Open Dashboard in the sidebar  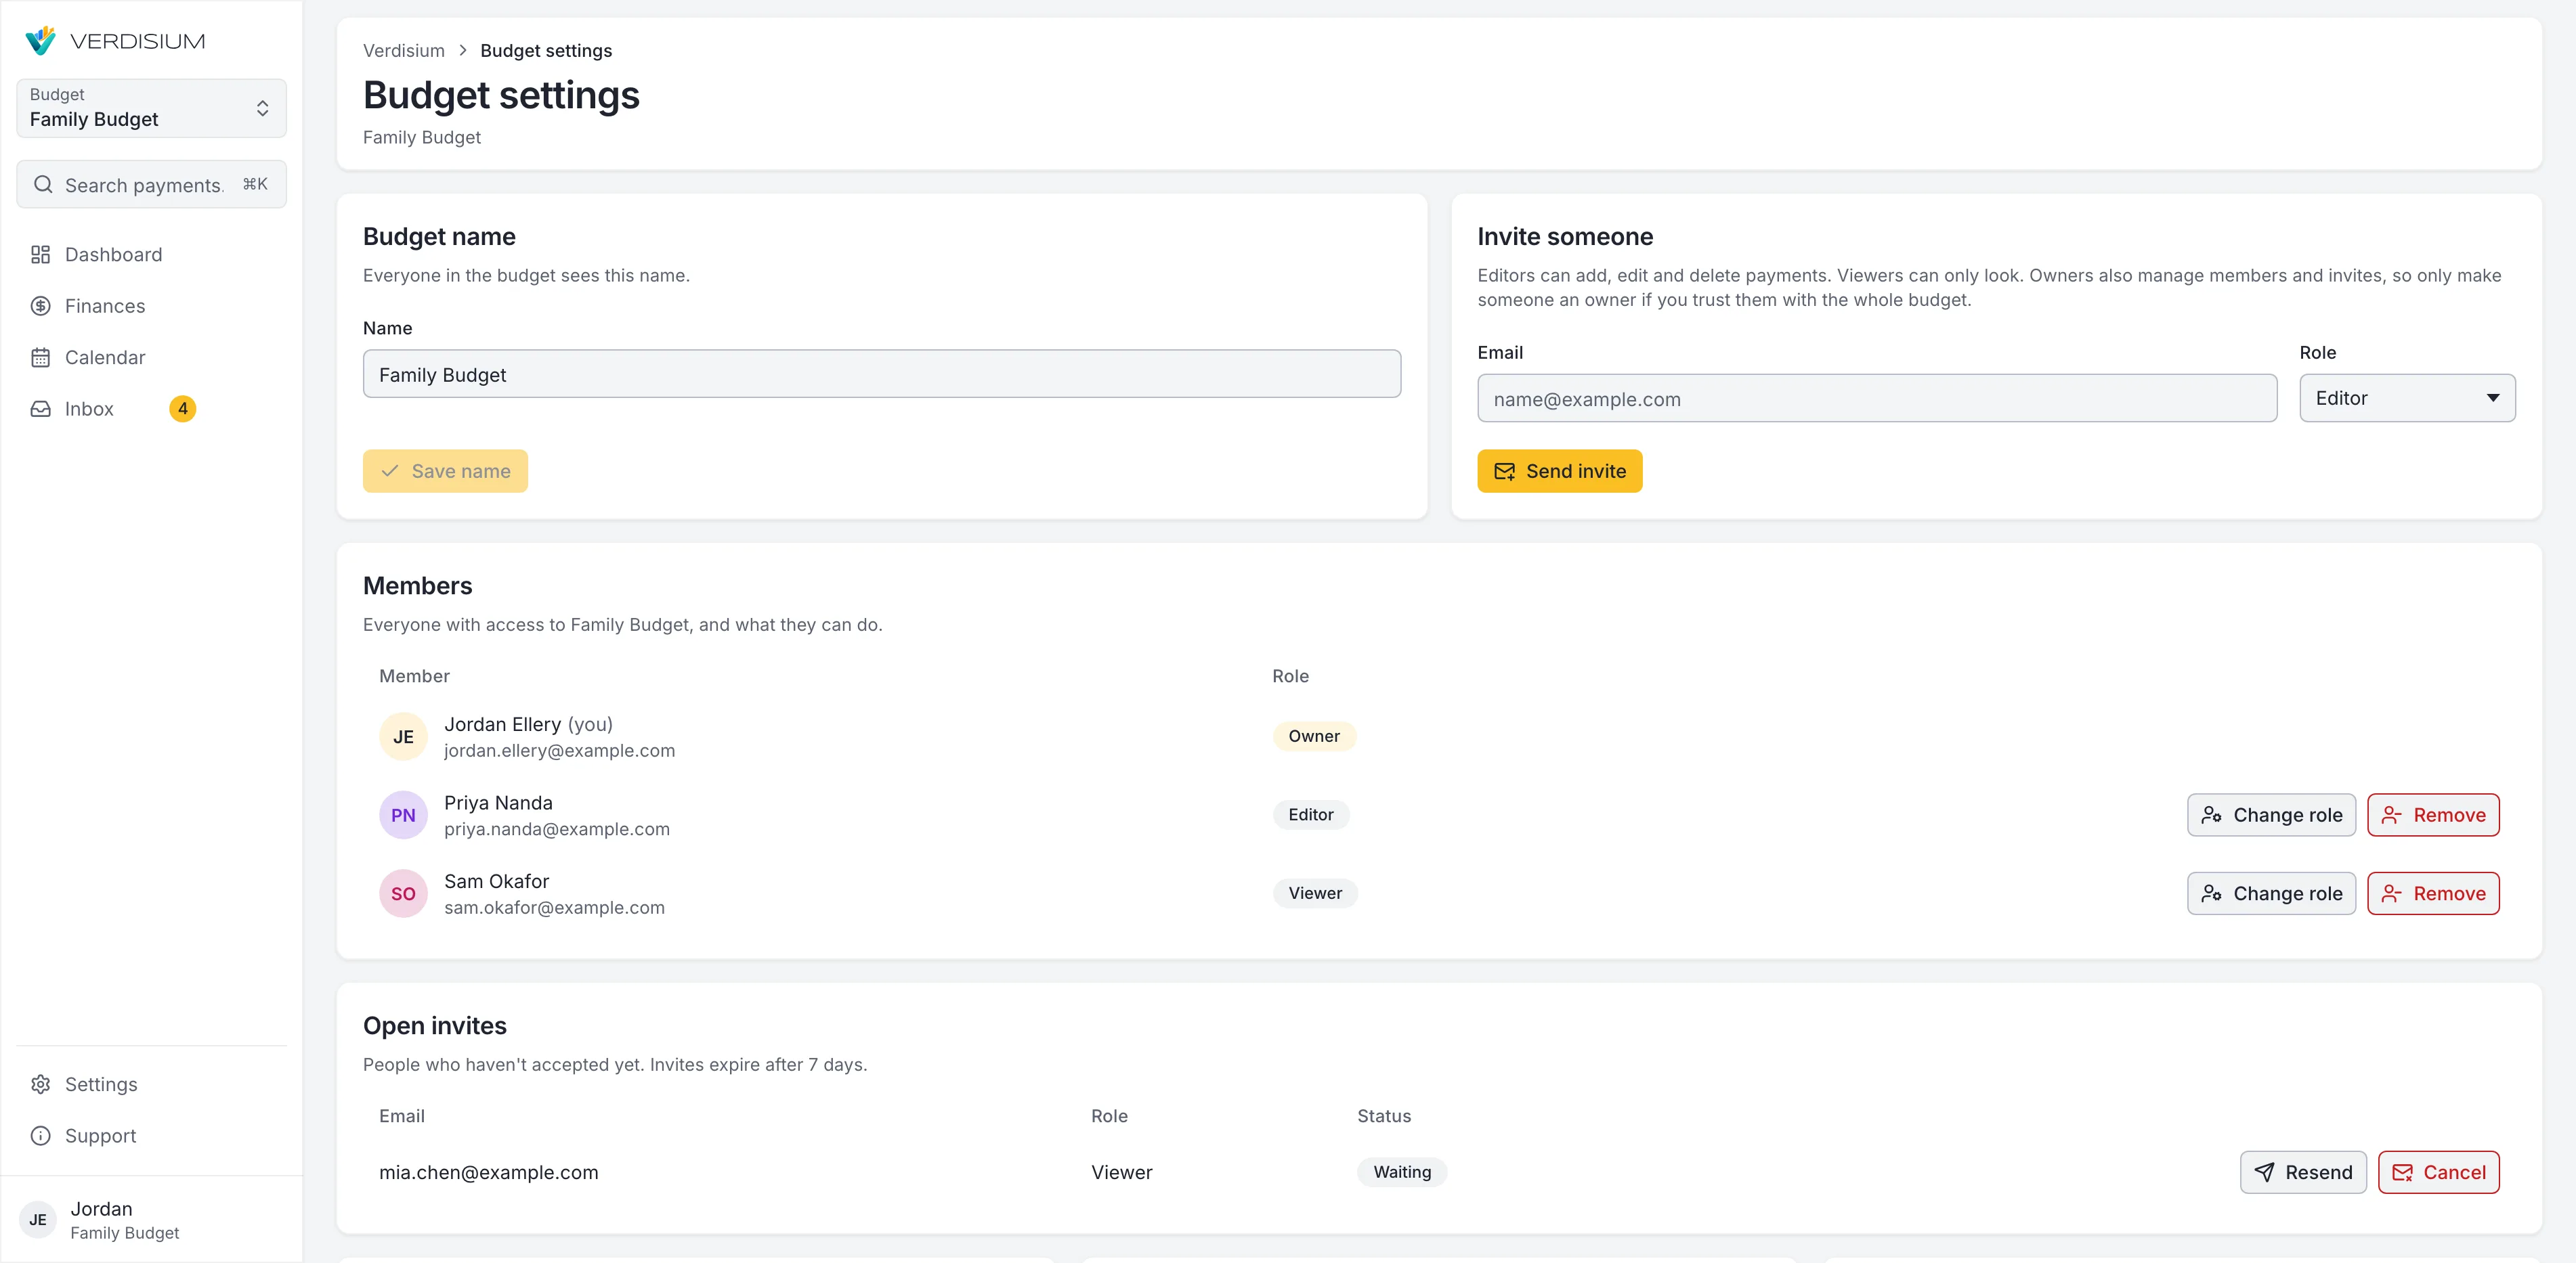[151, 254]
